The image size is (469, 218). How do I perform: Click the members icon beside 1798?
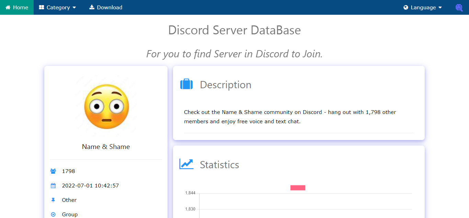53,171
